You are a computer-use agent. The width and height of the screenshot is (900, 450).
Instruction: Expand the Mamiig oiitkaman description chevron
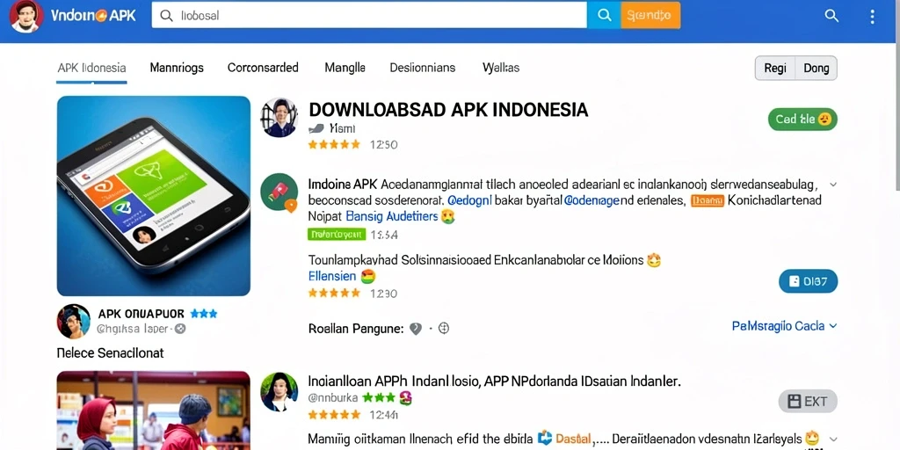[x=833, y=439]
